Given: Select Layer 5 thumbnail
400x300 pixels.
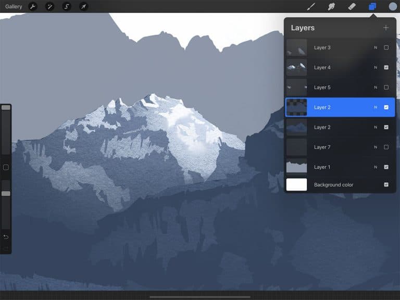Looking at the screenshot, I should tap(296, 87).
